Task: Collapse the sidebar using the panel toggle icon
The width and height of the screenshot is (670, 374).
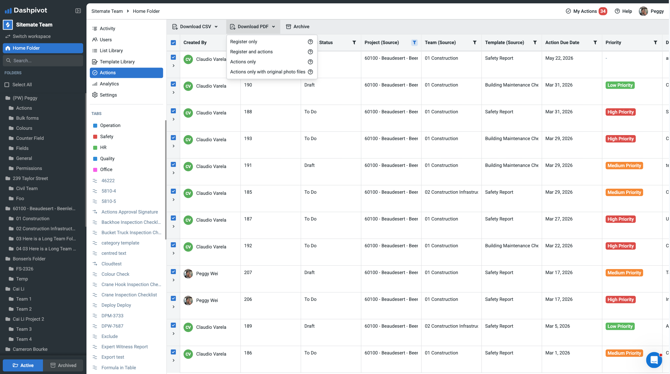Action: (78, 11)
